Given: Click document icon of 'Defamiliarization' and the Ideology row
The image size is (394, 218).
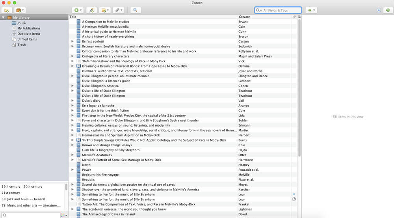Looking at the screenshot, I should click(x=78, y=61).
